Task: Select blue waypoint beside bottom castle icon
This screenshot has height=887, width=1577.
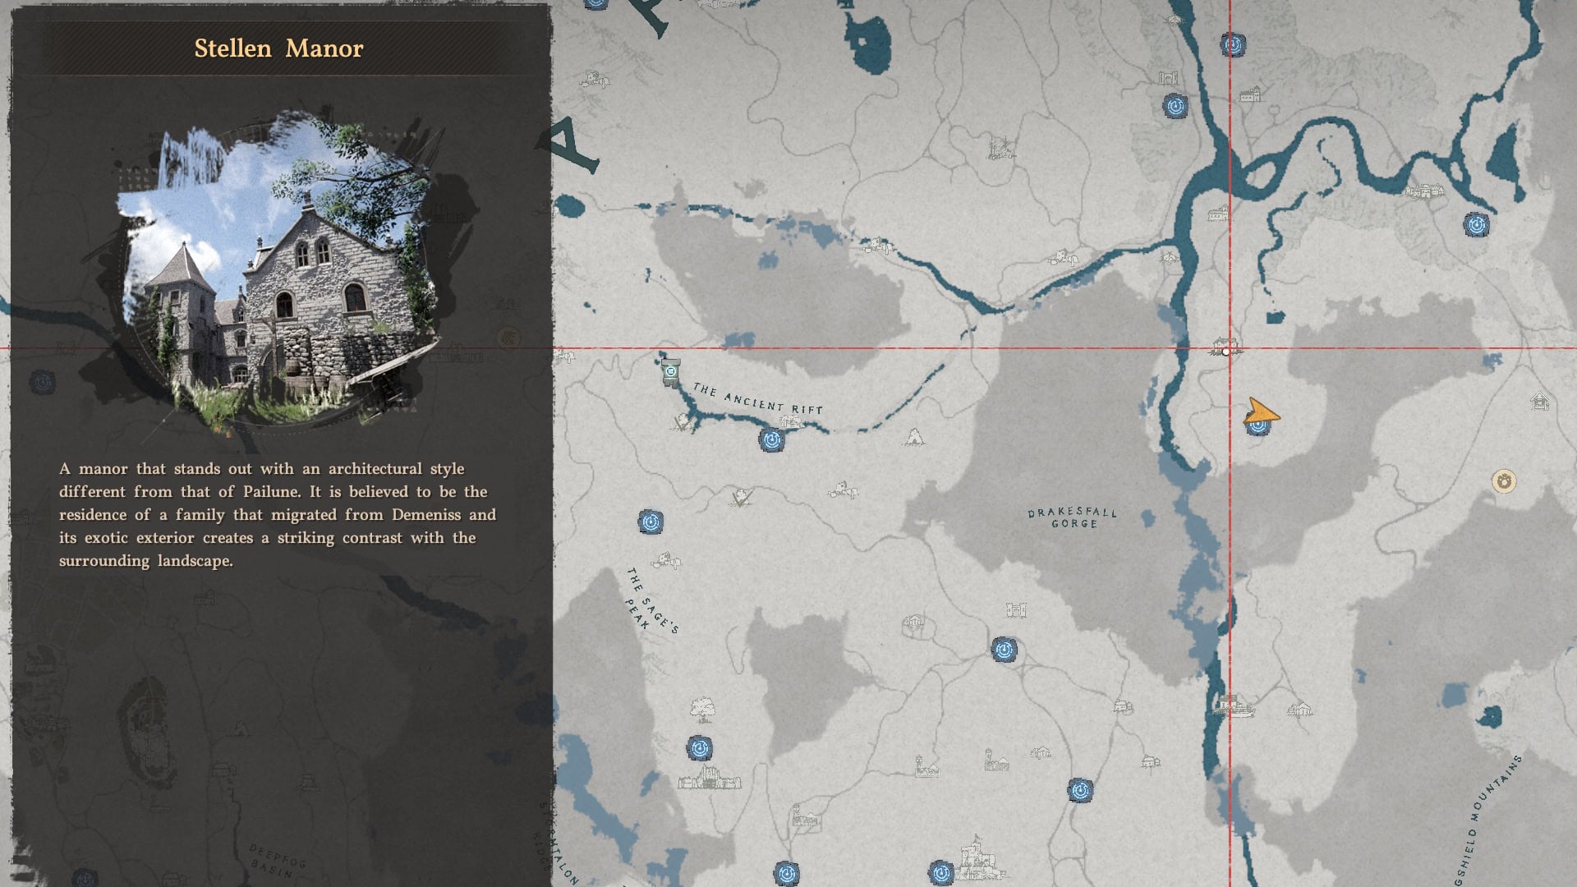Action: point(941,871)
